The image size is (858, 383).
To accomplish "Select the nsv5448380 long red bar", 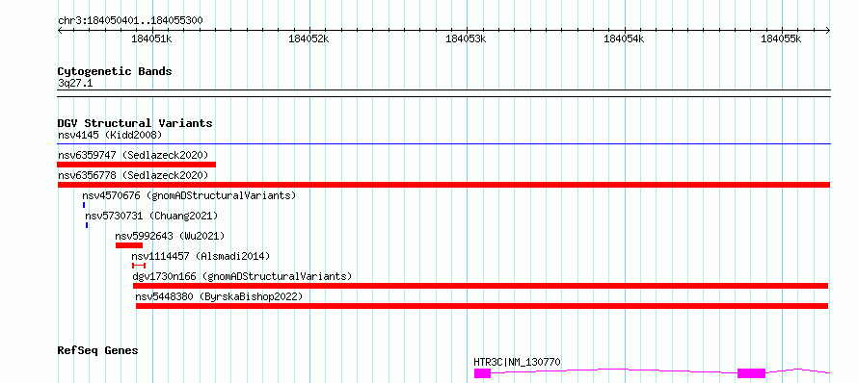I will click(482, 306).
